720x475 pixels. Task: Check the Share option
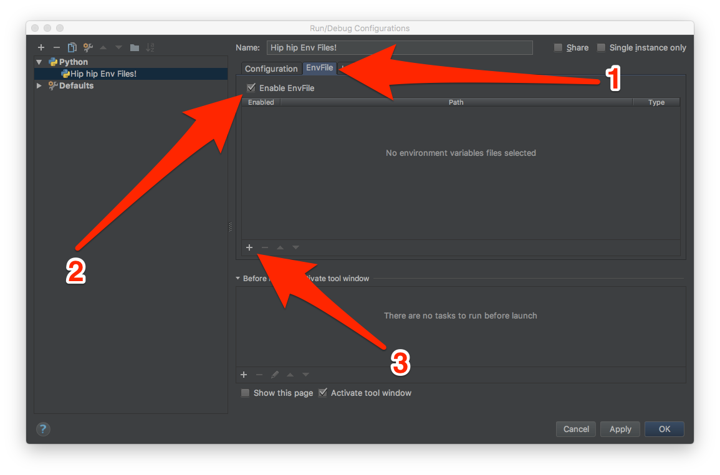pos(558,47)
